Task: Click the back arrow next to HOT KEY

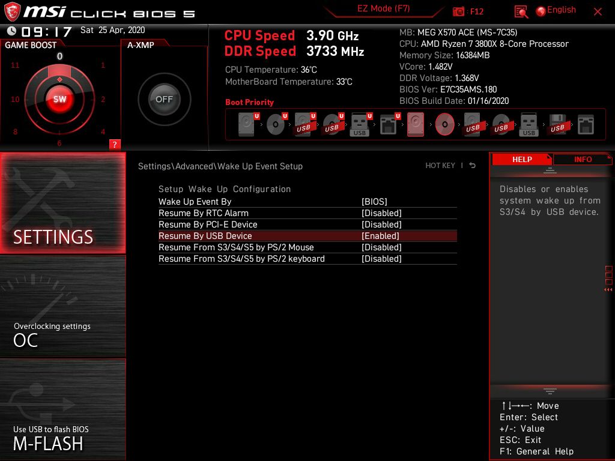Action: point(473,166)
